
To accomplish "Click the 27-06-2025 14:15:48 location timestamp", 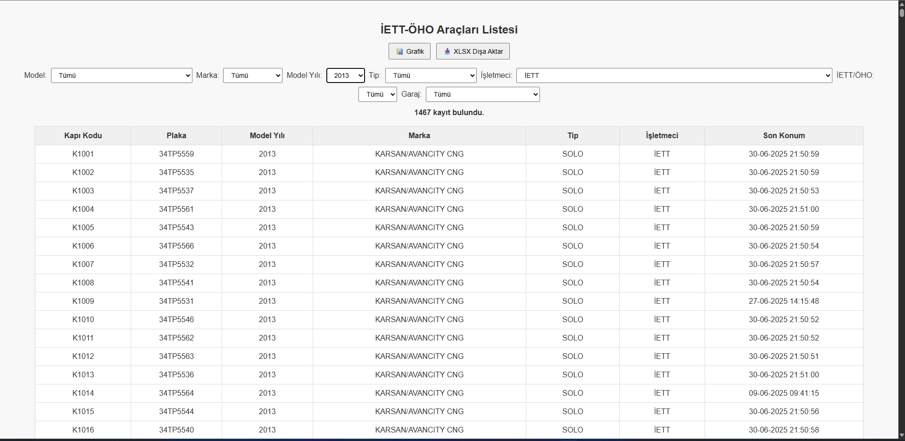I will click(x=783, y=301).
